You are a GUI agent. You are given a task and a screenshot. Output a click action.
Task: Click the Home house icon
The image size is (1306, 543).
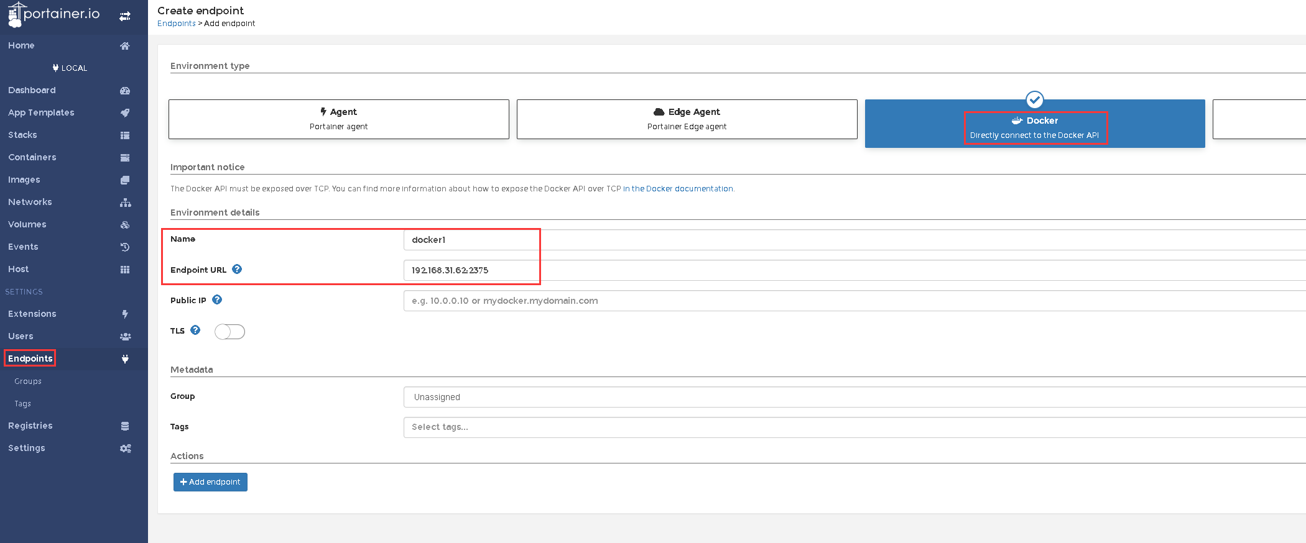125,46
